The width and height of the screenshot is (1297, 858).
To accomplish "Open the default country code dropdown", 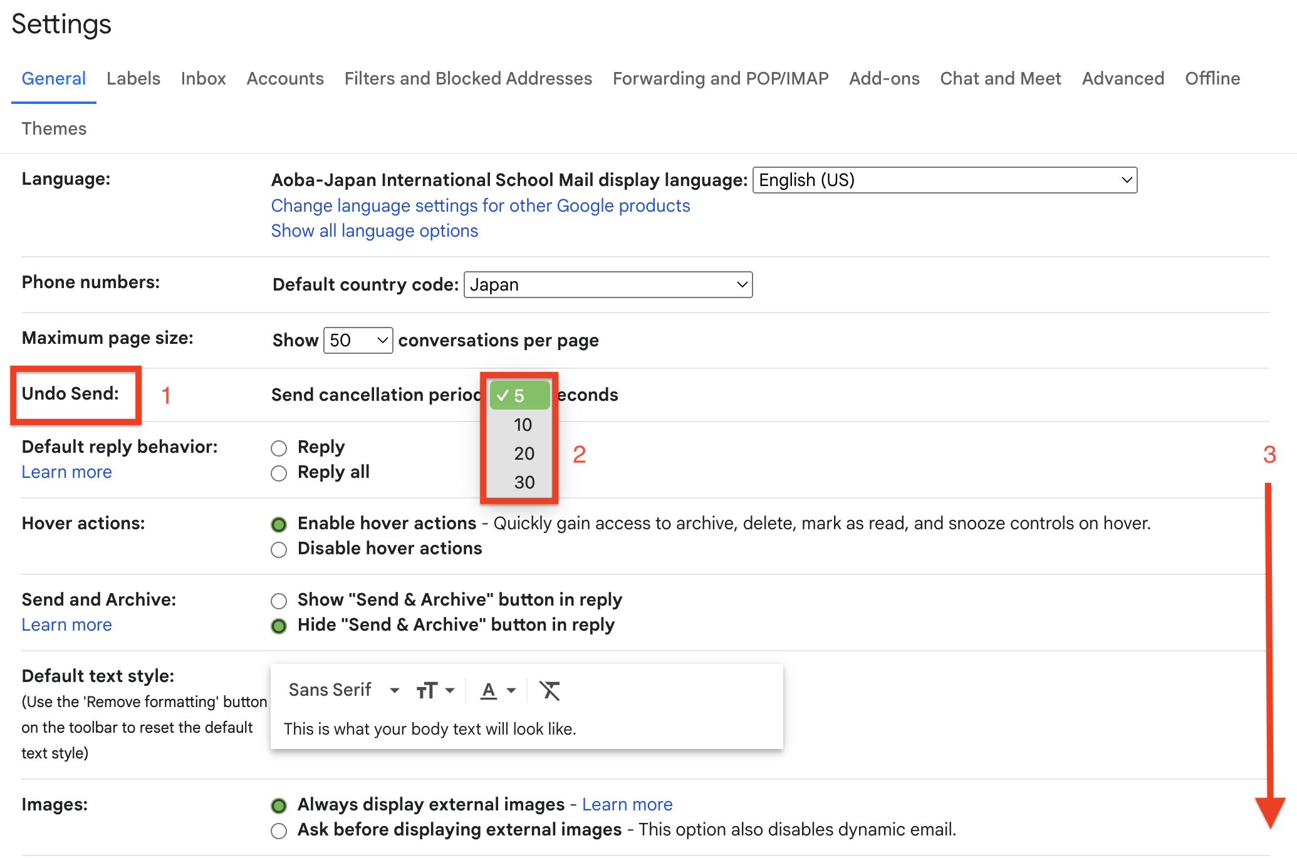I will (607, 284).
